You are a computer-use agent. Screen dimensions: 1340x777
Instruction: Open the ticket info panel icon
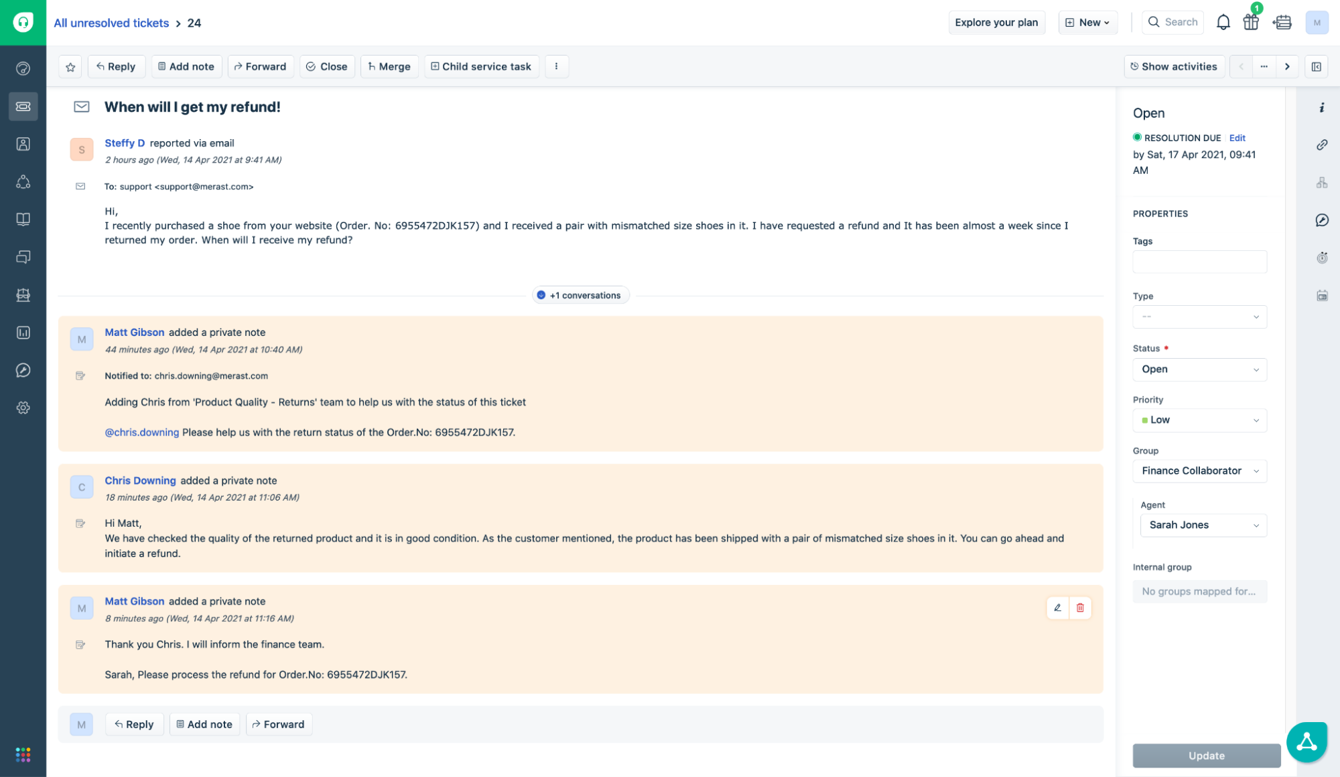(x=1322, y=107)
